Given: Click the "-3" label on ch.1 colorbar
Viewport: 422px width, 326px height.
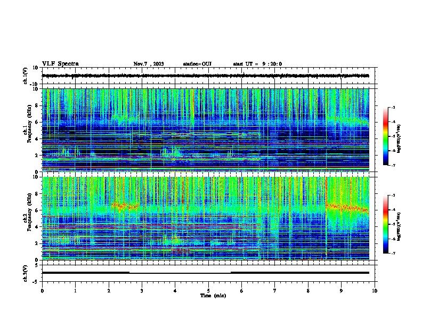Looking at the screenshot, I should click(x=393, y=108).
